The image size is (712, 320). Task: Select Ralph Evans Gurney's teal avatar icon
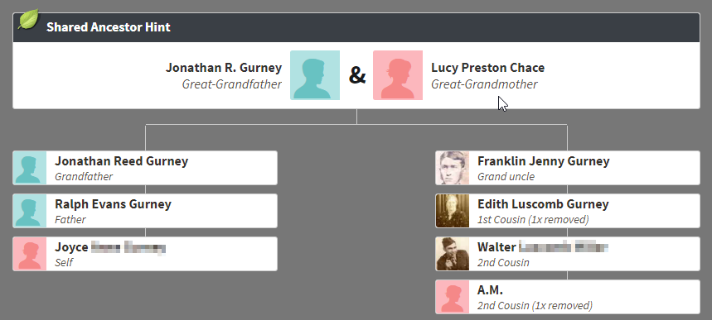30,211
